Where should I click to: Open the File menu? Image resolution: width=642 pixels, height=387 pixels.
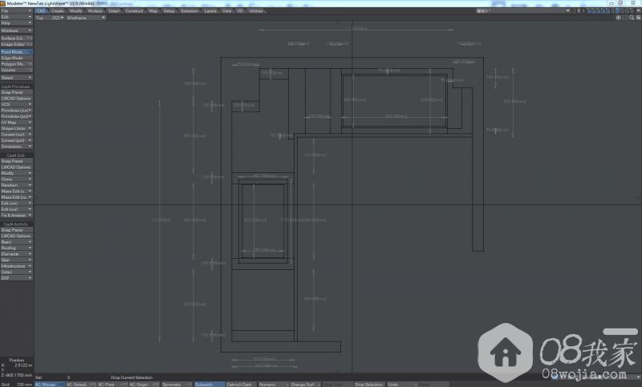click(16, 10)
